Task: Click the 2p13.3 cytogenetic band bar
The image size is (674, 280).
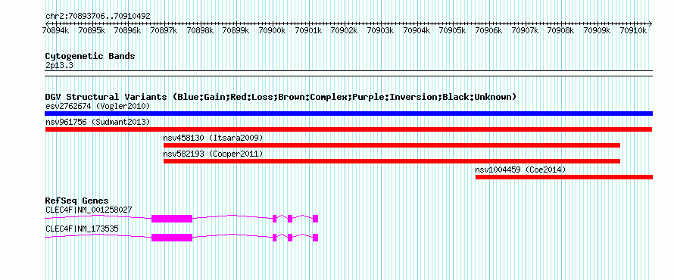Action: tap(348, 73)
